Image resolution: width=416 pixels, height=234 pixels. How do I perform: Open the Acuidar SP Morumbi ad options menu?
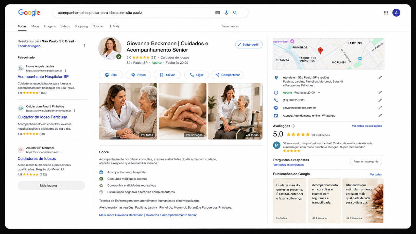[62, 152]
